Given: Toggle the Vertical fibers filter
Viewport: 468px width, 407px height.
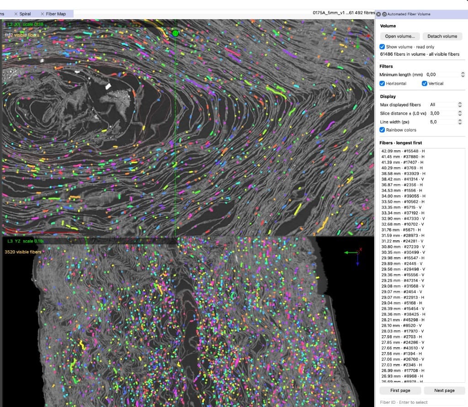Looking at the screenshot, I should [x=425, y=83].
